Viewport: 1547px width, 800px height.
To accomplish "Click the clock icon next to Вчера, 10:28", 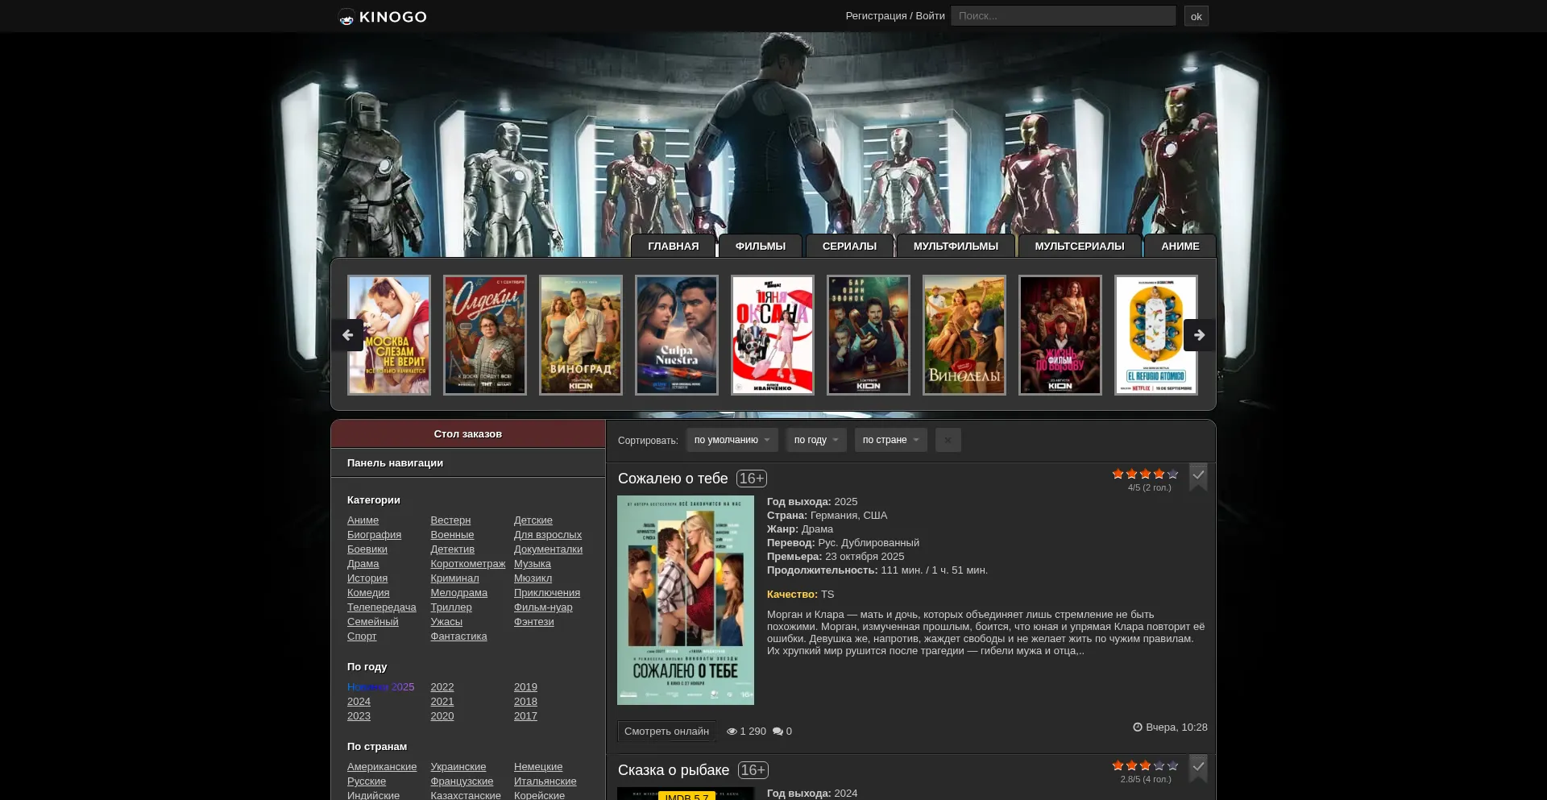I will 1138,727.
